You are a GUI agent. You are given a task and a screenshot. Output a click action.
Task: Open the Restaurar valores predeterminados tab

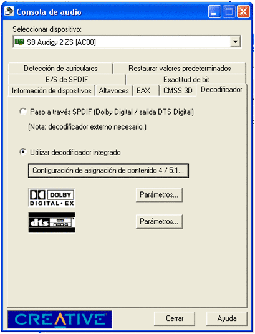pyautogui.click(x=180, y=68)
